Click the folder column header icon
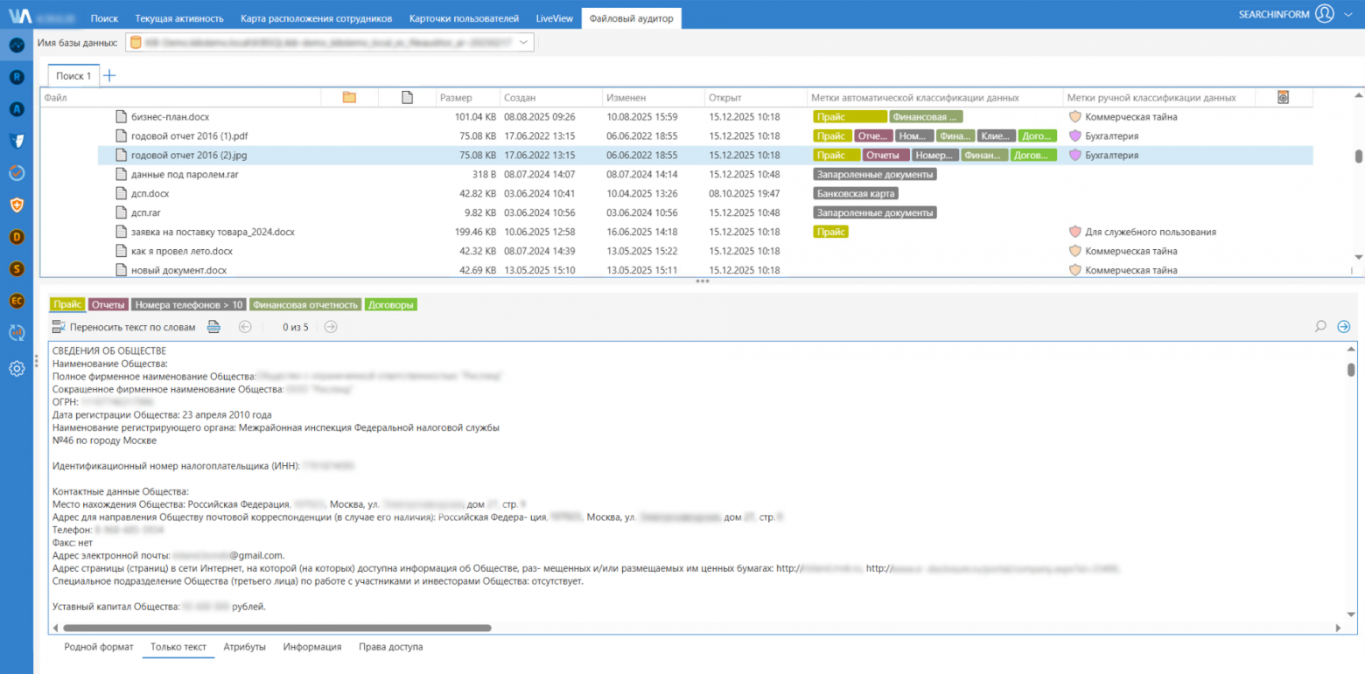This screenshot has width=1365, height=674. [x=349, y=98]
